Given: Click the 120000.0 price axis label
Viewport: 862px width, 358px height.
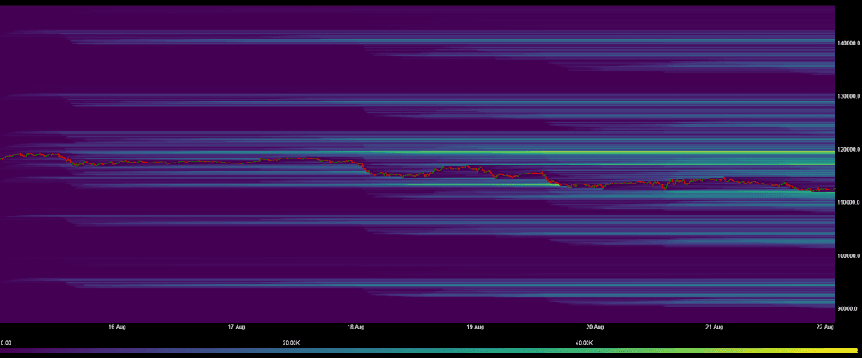Looking at the screenshot, I should [849, 150].
